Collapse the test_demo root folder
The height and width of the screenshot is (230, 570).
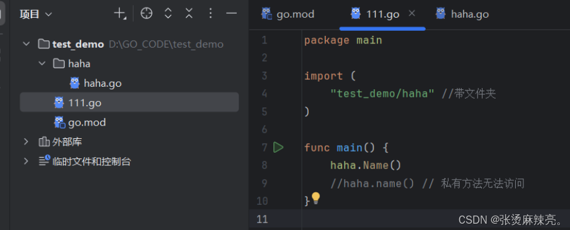(x=26, y=44)
